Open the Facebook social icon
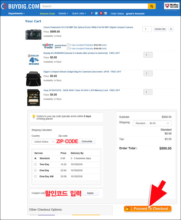Image resolution: width=181 pixels, height=220 pixels. [92, 13]
